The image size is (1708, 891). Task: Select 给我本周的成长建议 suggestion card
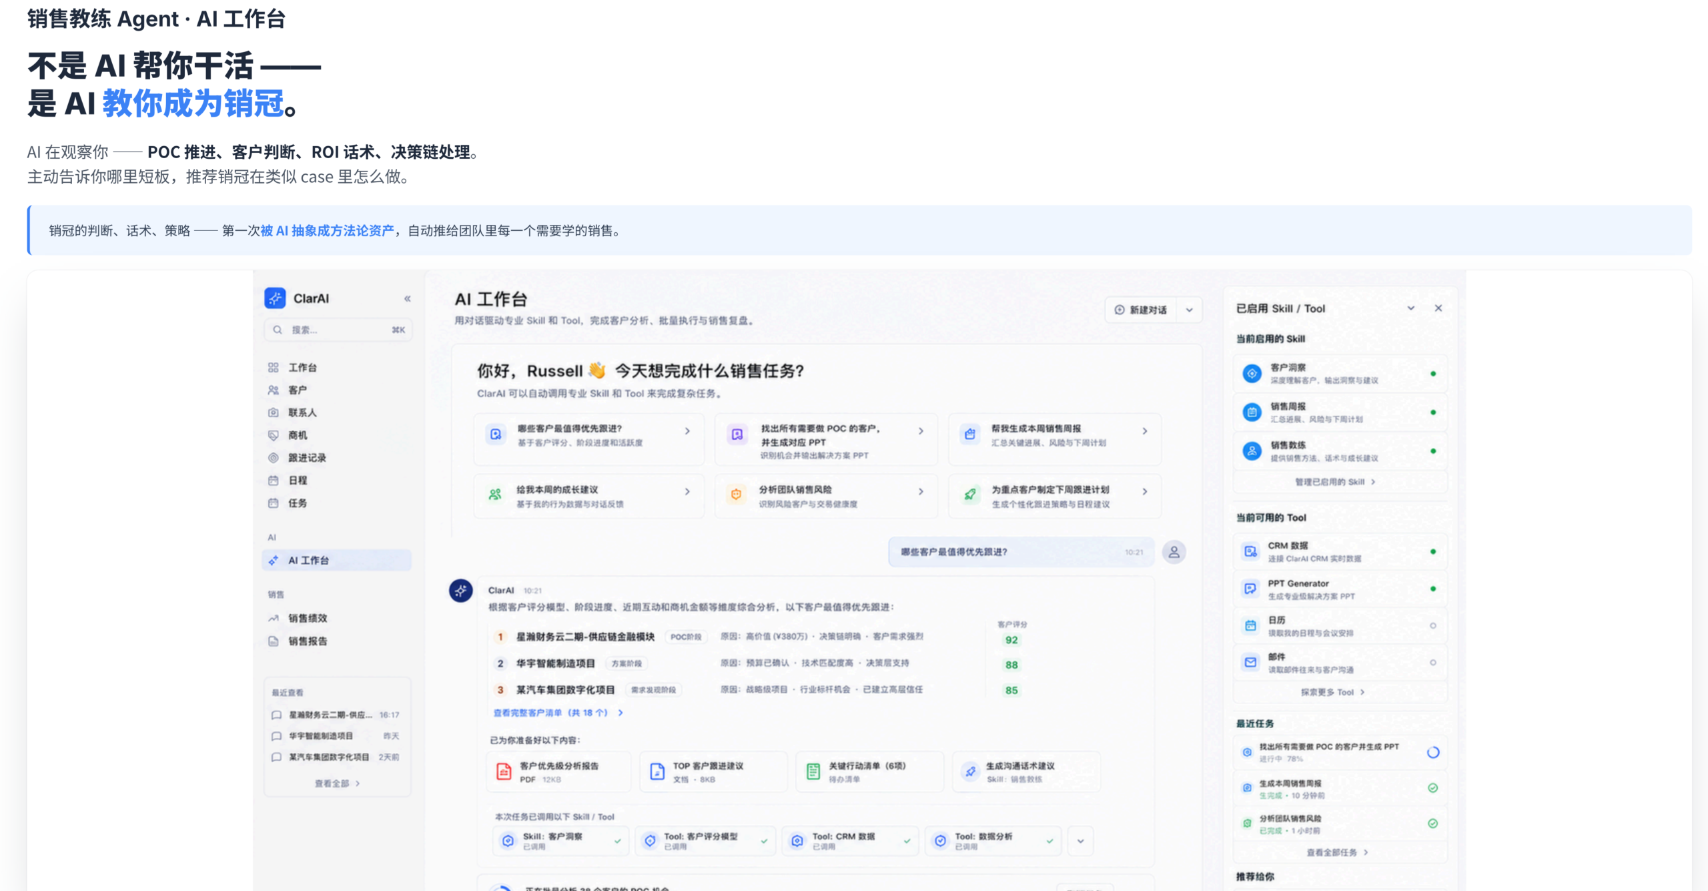pos(588,496)
